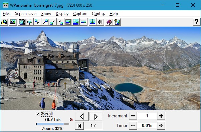Open a panorama file via folder icon
The width and height of the screenshot is (201, 132).
(x=4, y=22)
